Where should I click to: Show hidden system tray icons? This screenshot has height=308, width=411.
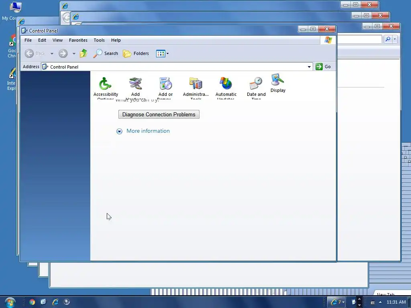click(380, 302)
